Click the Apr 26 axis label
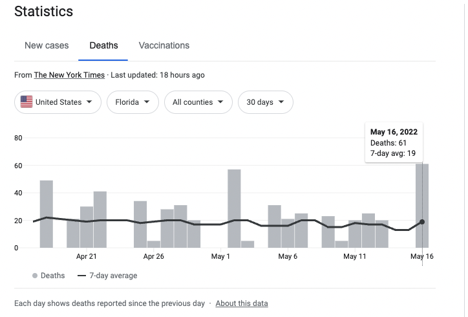The width and height of the screenshot is (468, 317). pos(153,256)
